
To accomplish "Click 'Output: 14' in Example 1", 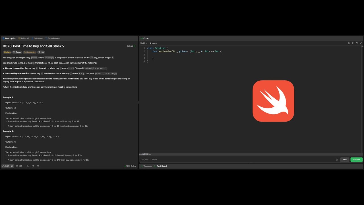I will (11, 108).
